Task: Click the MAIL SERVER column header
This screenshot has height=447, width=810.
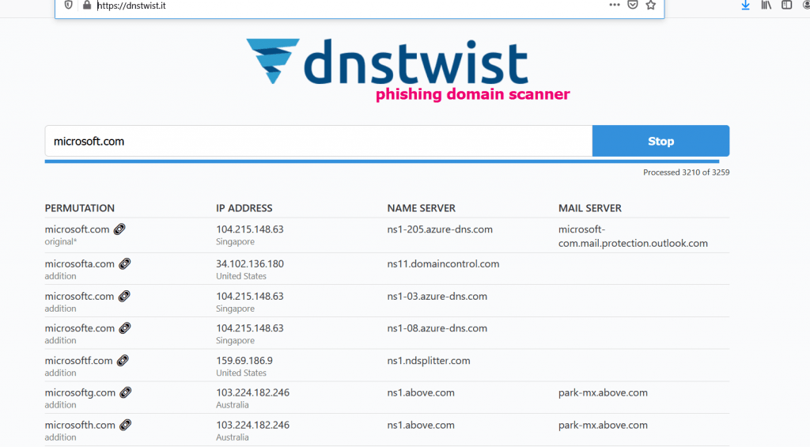Action: click(590, 208)
